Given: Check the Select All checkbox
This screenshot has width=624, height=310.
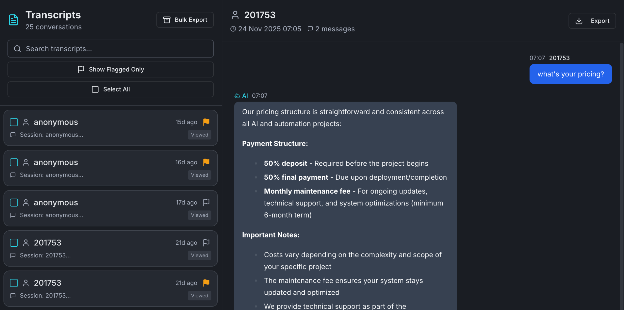Looking at the screenshot, I should (x=95, y=89).
